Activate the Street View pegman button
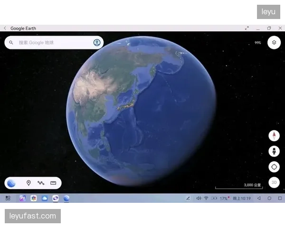Image resolution: width=285 pixels, height=228 pixels. (274, 151)
